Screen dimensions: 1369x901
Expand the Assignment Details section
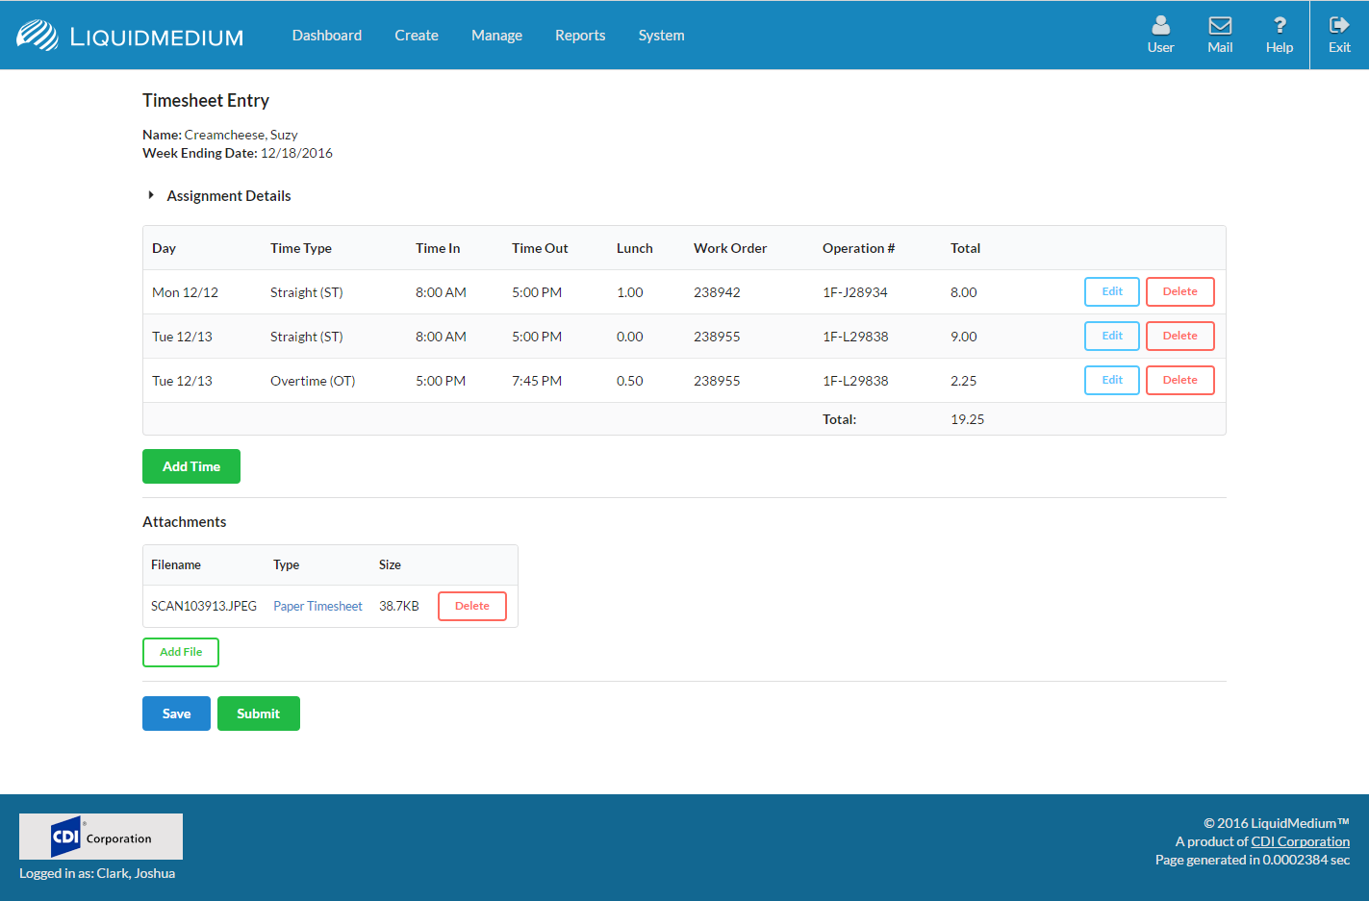pyautogui.click(x=151, y=195)
